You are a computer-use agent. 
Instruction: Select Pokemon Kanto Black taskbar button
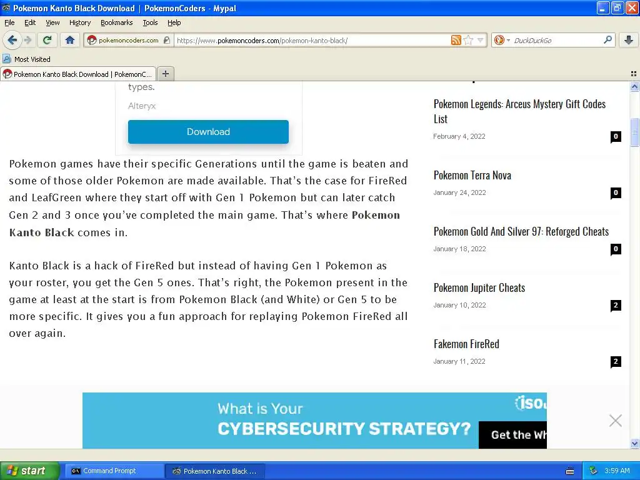(215, 471)
